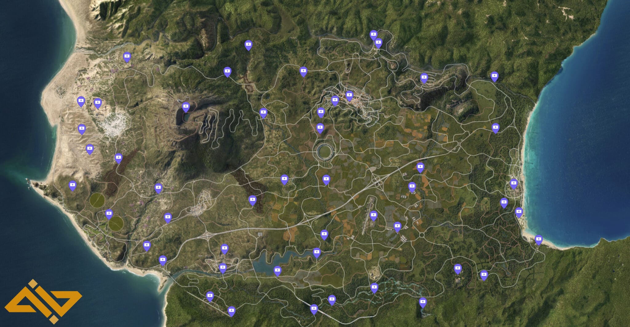Select the marker near the southwest river mouth
630x327 pixels.
pos(162,260)
